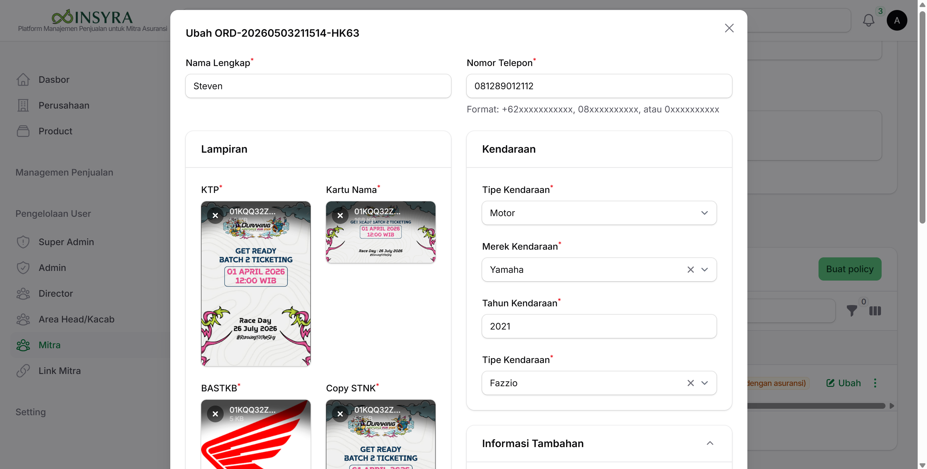This screenshot has height=469, width=927.
Task: Click the Product box icon
Action: [x=23, y=131]
